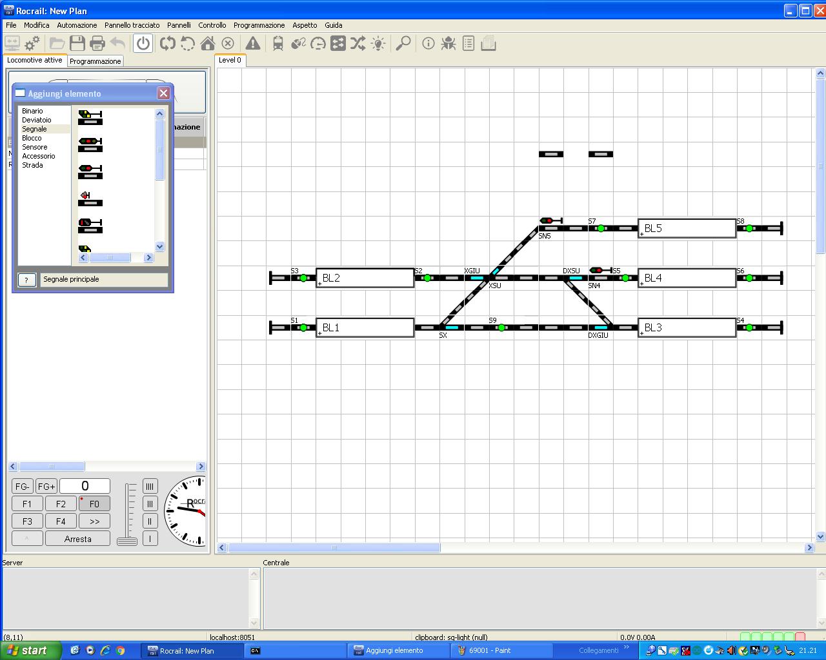826x660 pixels.
Task: Click block BL5 on track plan
Action: [687, 228]
